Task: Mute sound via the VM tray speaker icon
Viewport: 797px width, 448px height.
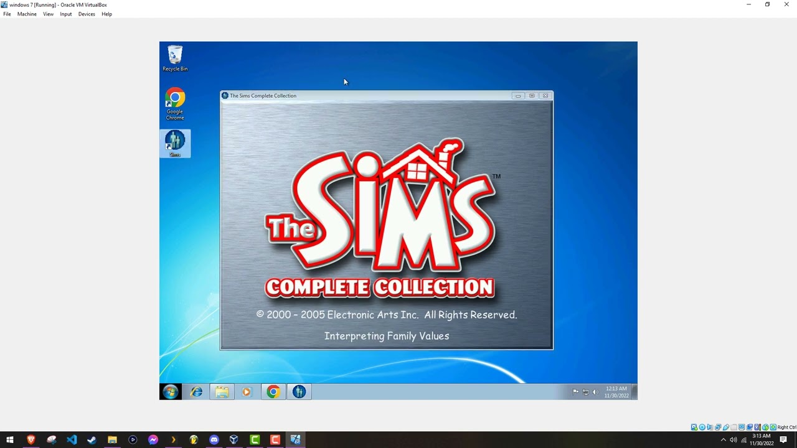Action: [595, 392]
